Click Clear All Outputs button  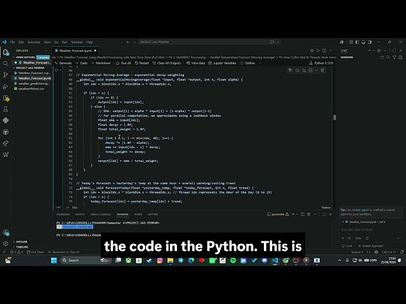coord(166,63)
